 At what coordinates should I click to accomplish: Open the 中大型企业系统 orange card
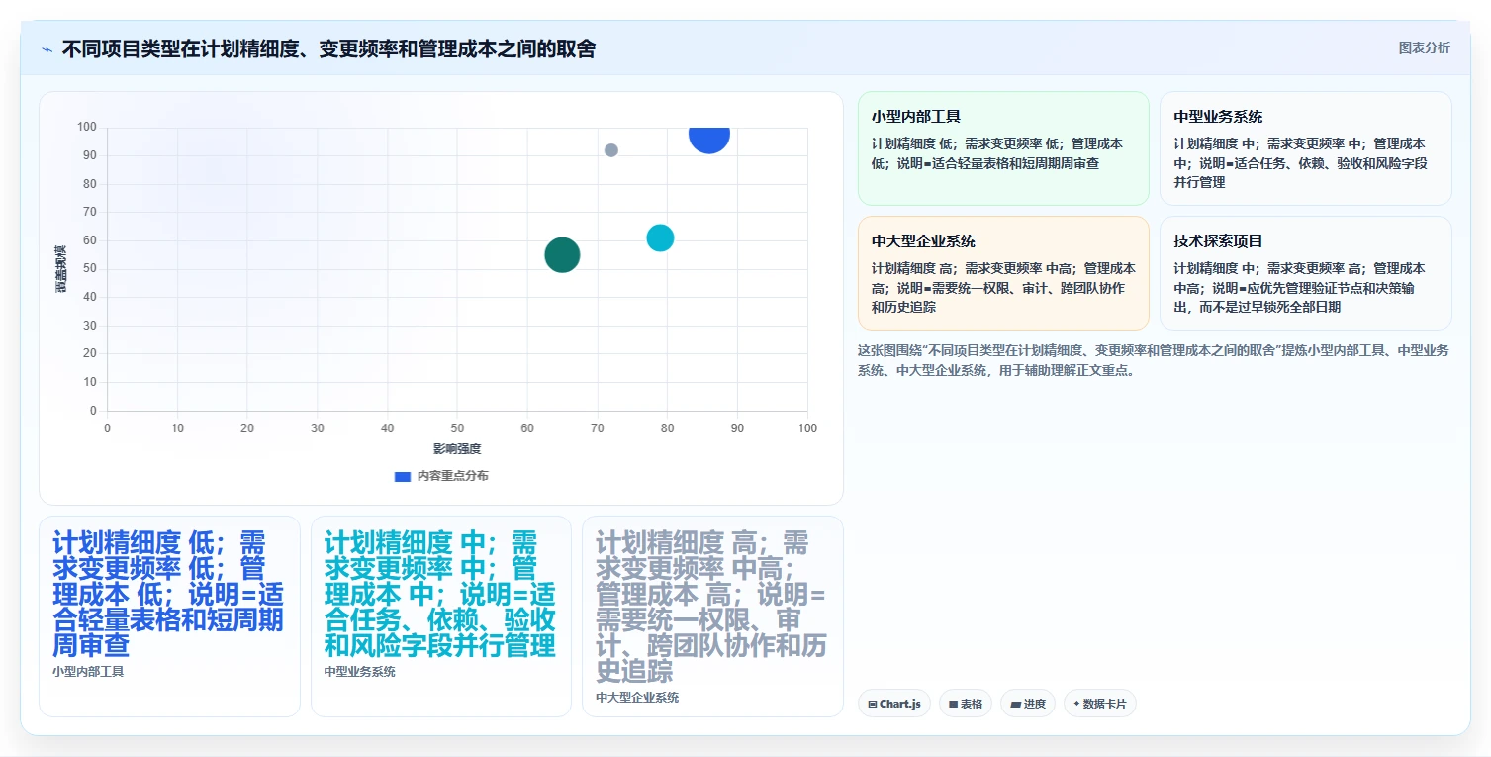tap(1003, 273)
